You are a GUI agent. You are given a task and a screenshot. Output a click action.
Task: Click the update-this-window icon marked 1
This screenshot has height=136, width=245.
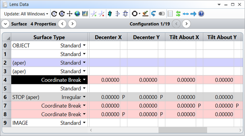point(54,14)
